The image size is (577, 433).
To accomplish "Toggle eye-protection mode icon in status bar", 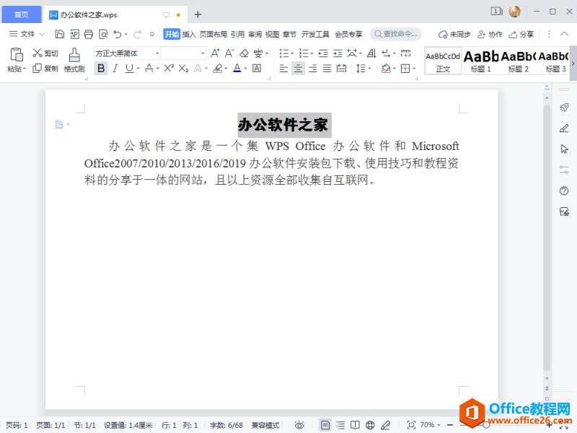I will (x=299, y=425).
